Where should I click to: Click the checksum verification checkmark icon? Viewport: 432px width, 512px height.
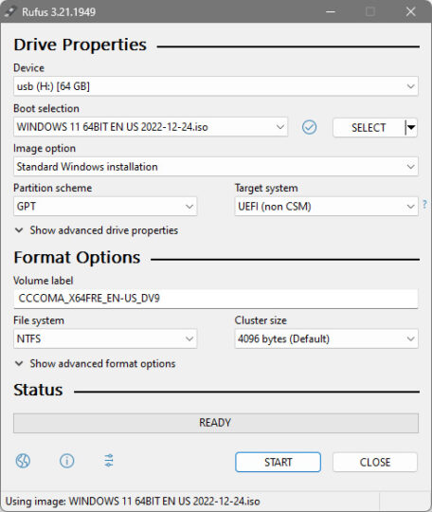pos(310,127)
